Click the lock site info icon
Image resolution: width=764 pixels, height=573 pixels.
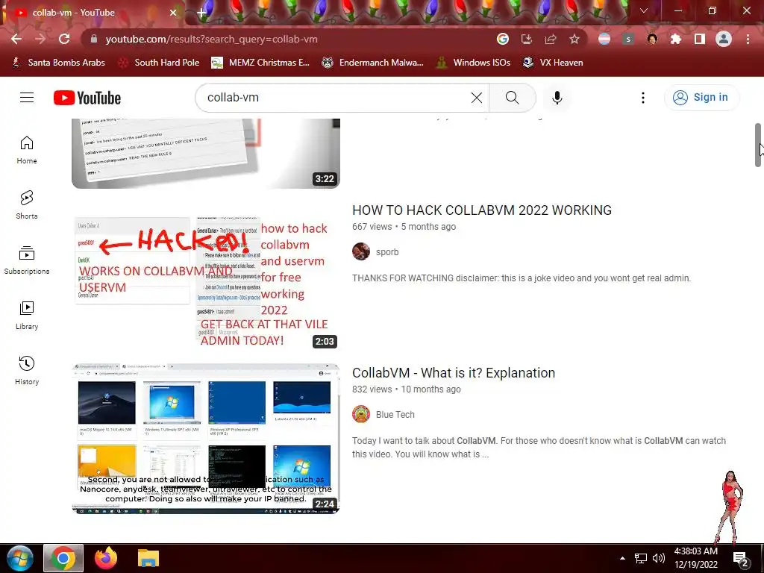pos(94,39)
